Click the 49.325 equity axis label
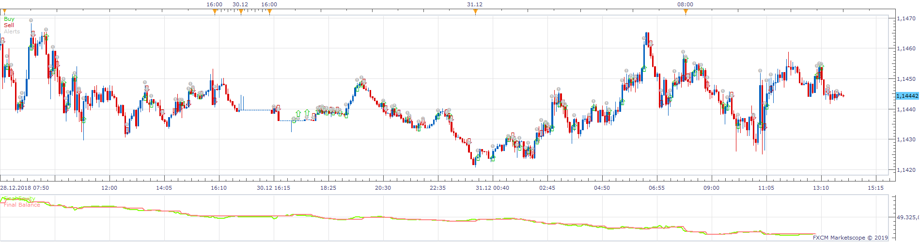This screenshot has width=920, height=242. point(908,218)
